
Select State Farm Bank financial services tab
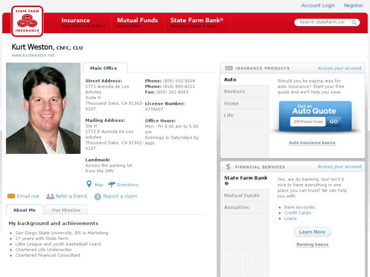point(245,180)
